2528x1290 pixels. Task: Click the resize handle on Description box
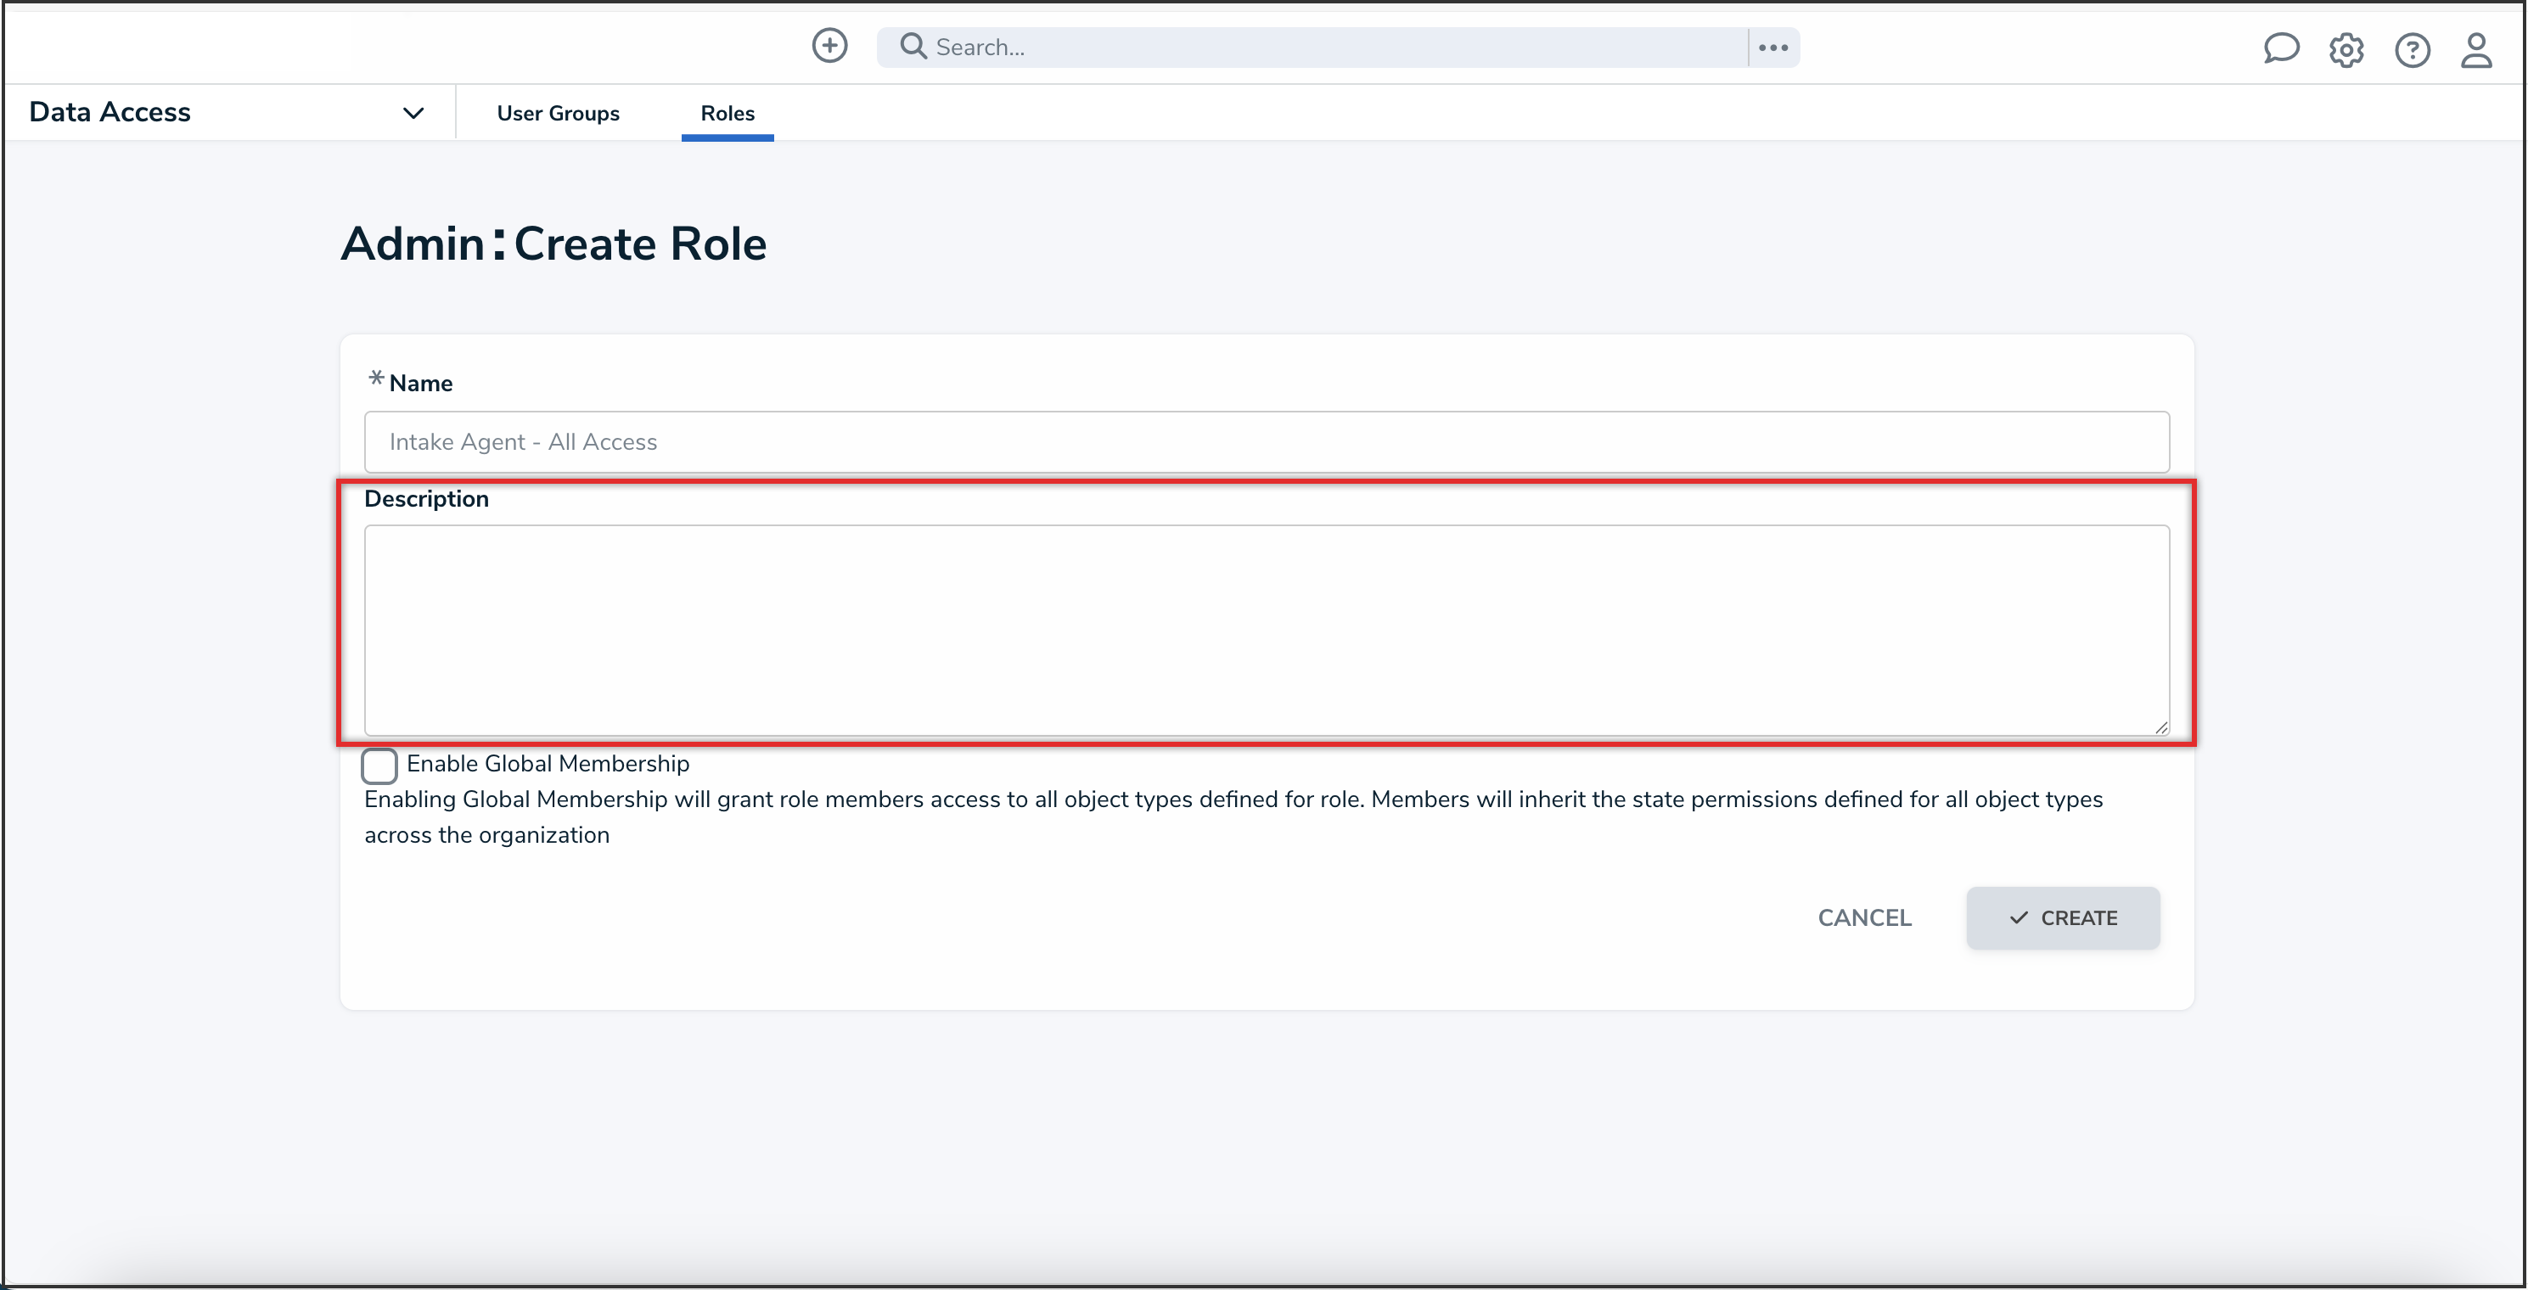2162,727
